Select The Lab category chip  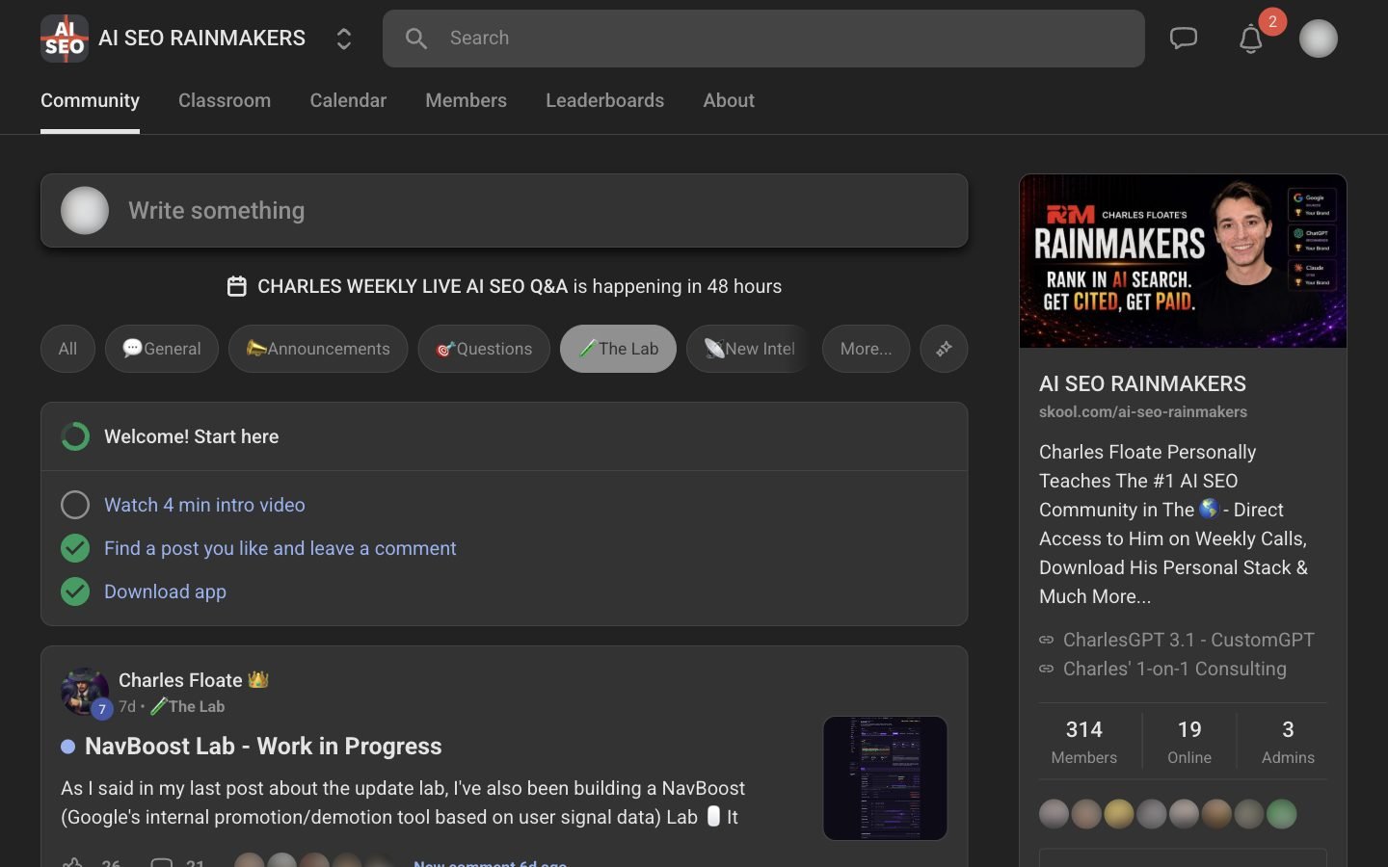coord(618,349)
